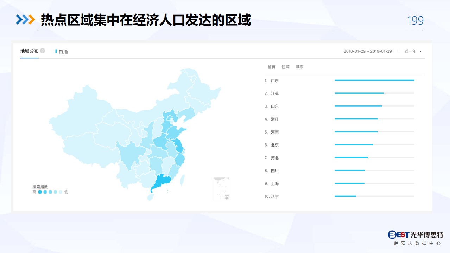Click the 白酒 keyword legend

62,52
